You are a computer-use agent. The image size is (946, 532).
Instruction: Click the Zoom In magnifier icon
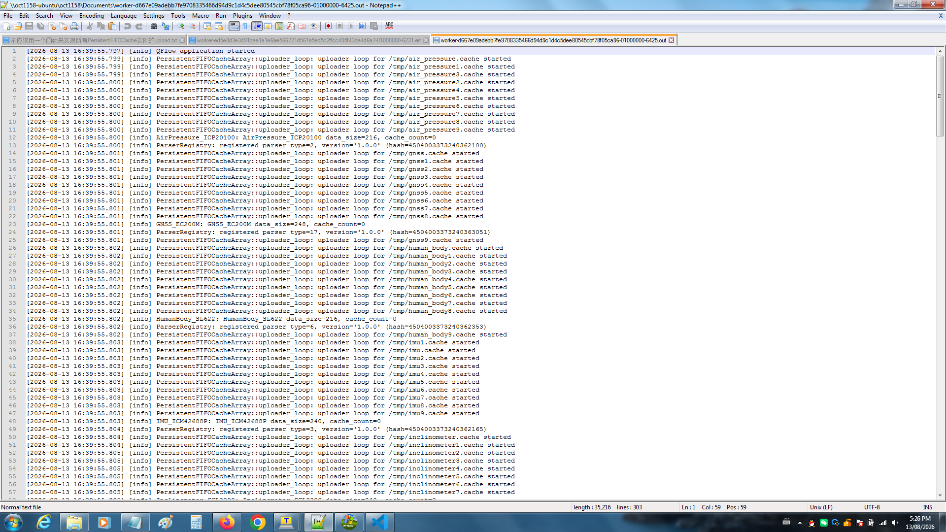[x=181, y=26]
